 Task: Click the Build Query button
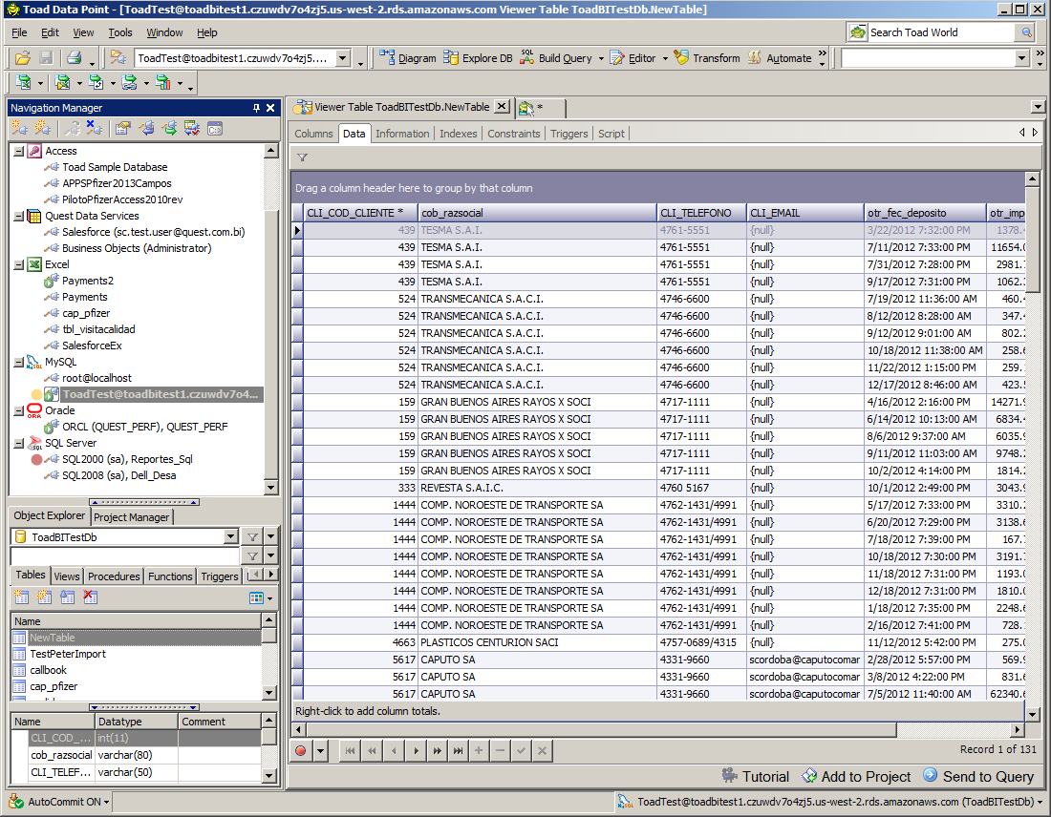(557, 58)
